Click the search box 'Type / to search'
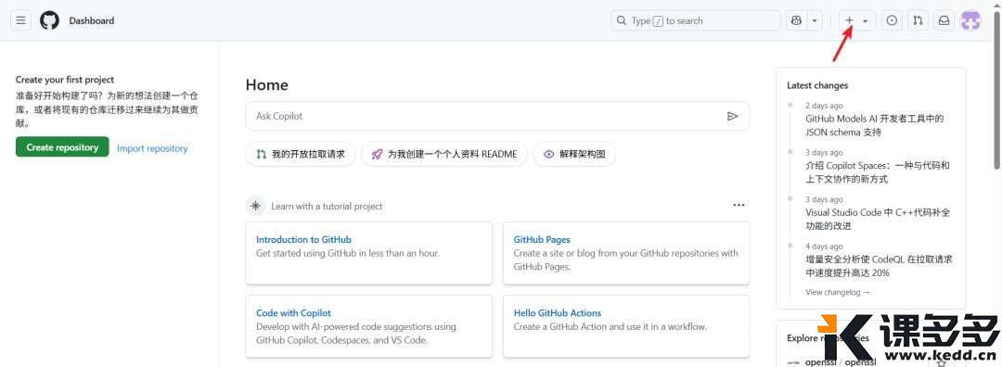 [x=696, y=20]
